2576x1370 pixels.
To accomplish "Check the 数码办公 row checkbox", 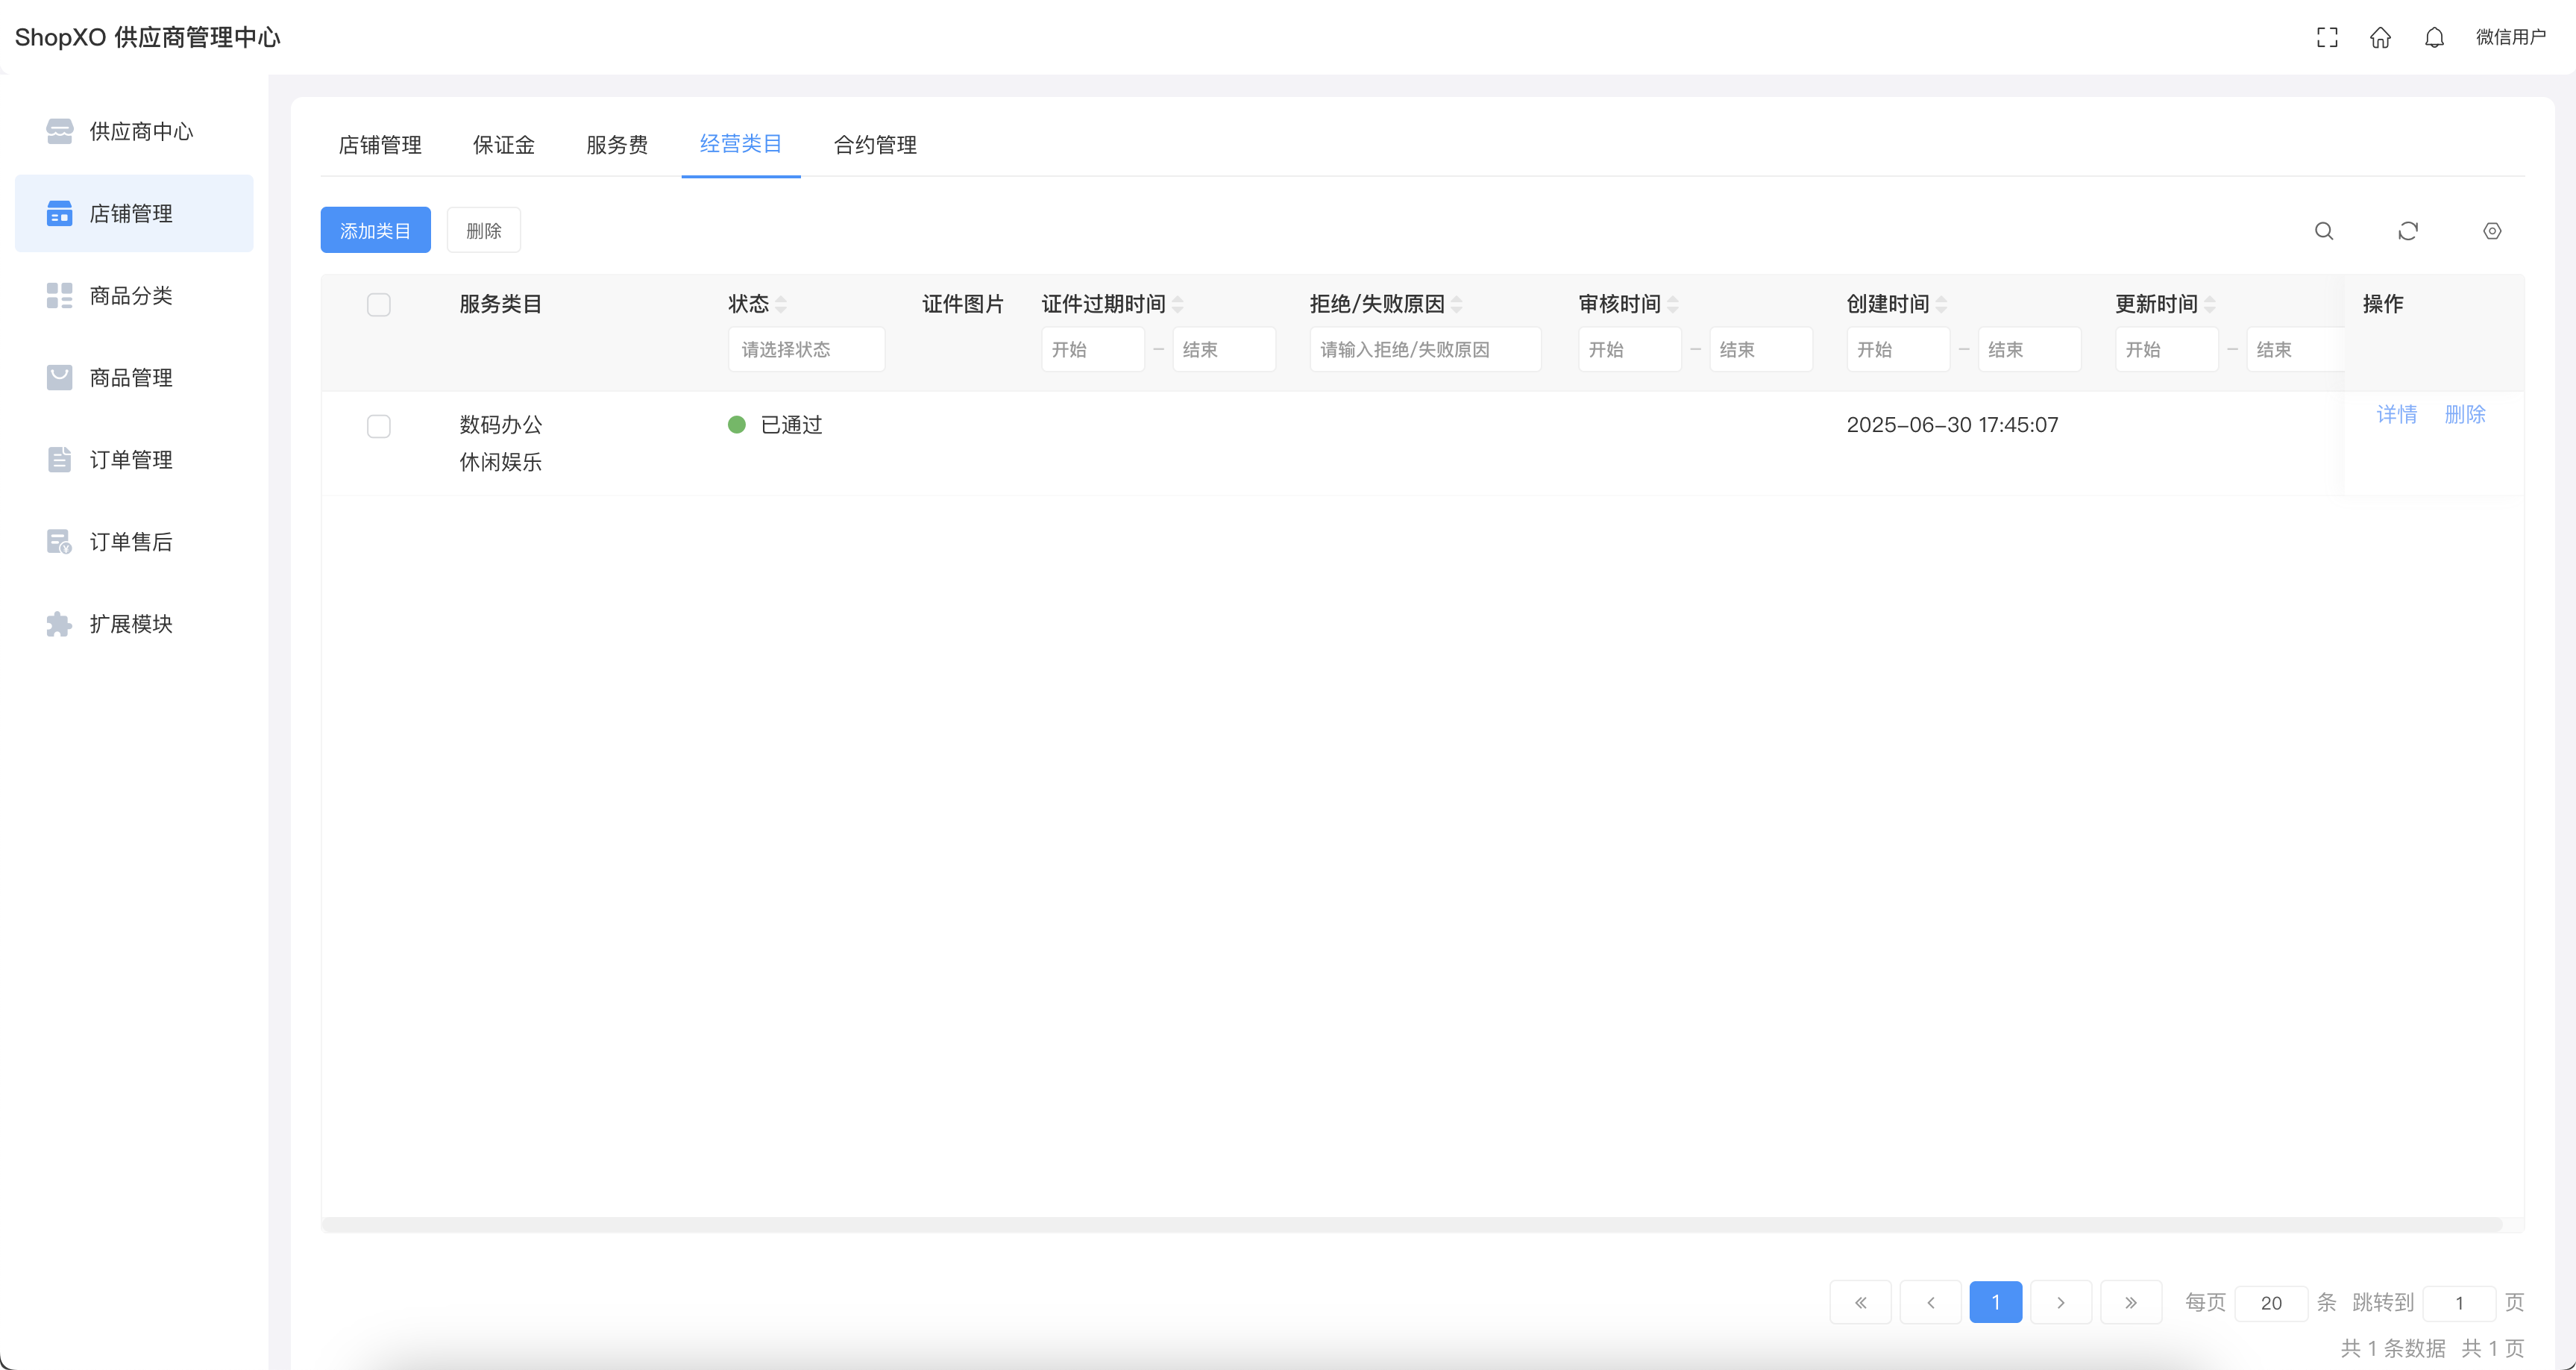I will (x=379, y=426).
